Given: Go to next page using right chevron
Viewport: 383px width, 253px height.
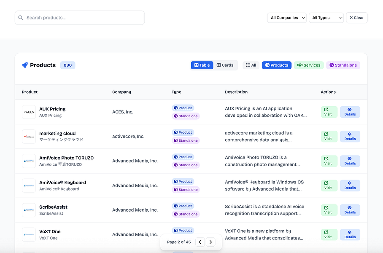Looking at the screenshot, I should (x=211, y=242).
